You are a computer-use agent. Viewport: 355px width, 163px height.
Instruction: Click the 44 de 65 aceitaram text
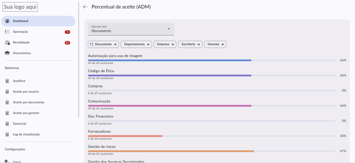coord(101,154)
